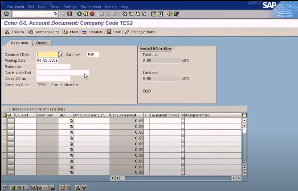Open D/C dropdown in last item row
Viewport: 298px width, 191px height.
tap(71, 172)
